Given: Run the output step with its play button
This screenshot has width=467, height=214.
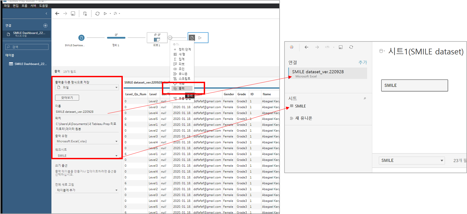Looking at the screenshot, I should (x=200, y=38).
